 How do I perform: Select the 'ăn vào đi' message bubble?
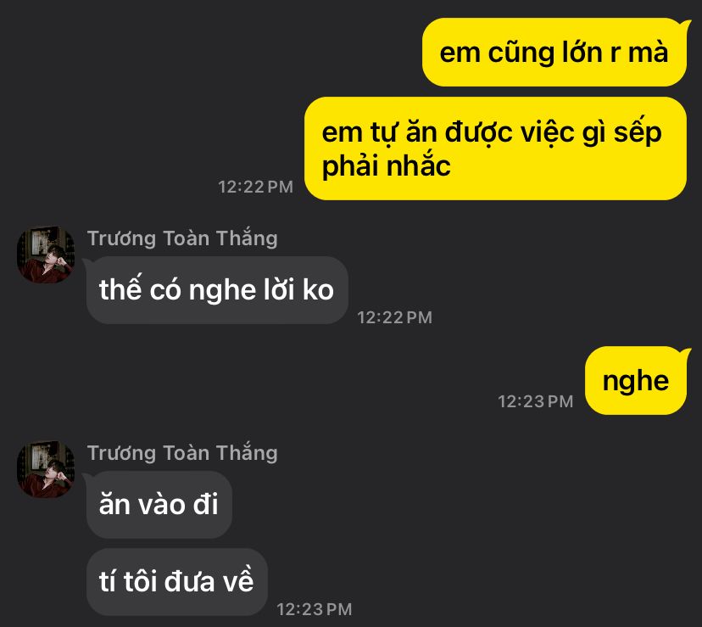[159, 505]
